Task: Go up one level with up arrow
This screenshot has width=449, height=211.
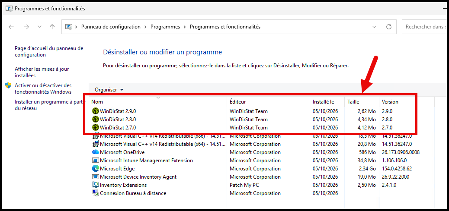Action: coord(52,27)
